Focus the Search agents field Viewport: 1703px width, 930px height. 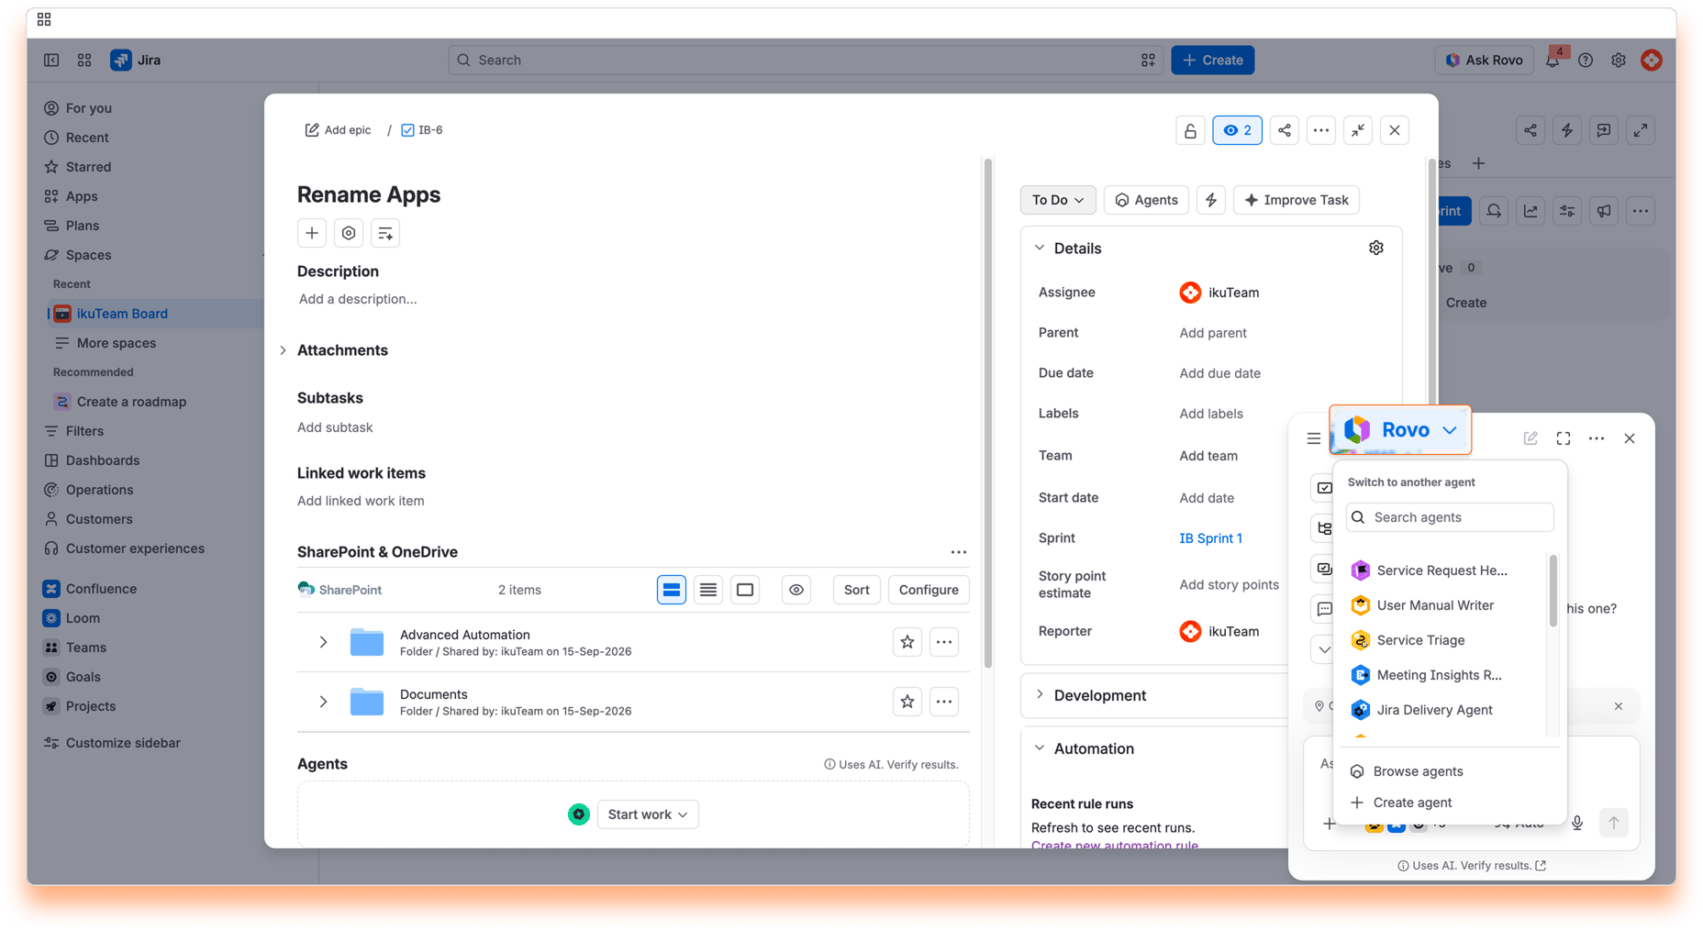click(1450, 517)
